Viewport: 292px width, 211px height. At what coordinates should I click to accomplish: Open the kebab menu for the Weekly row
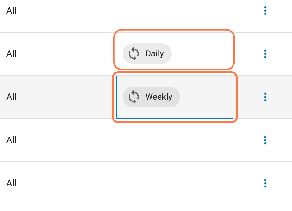point(265,97)
